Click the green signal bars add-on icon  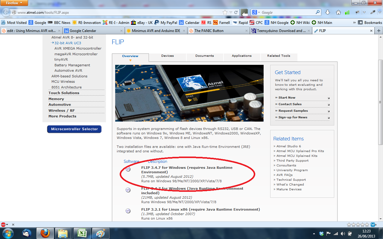[347, 13]
